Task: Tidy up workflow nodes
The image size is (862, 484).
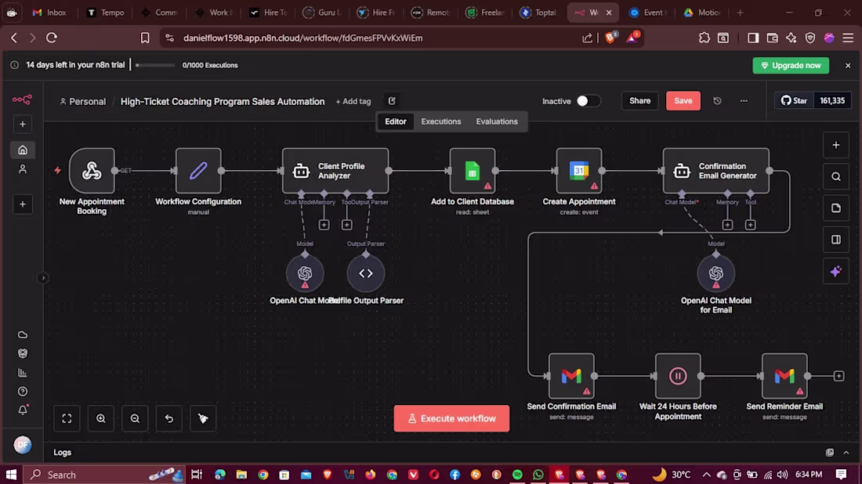Action: click(x=204, y=419)
